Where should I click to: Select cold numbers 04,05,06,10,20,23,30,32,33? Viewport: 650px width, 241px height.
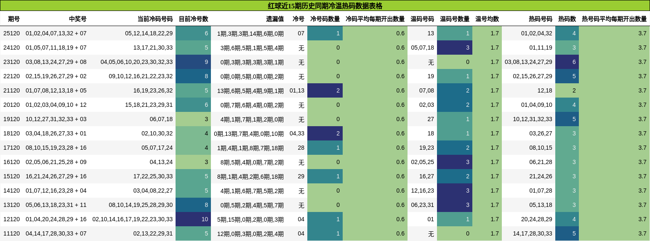pos(136,62)
